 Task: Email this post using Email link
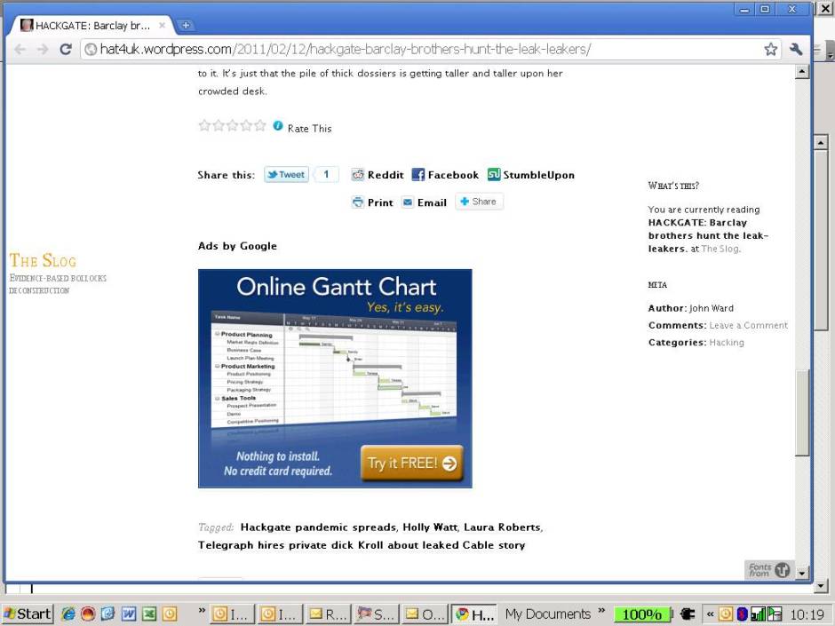[x=424, y=202]
